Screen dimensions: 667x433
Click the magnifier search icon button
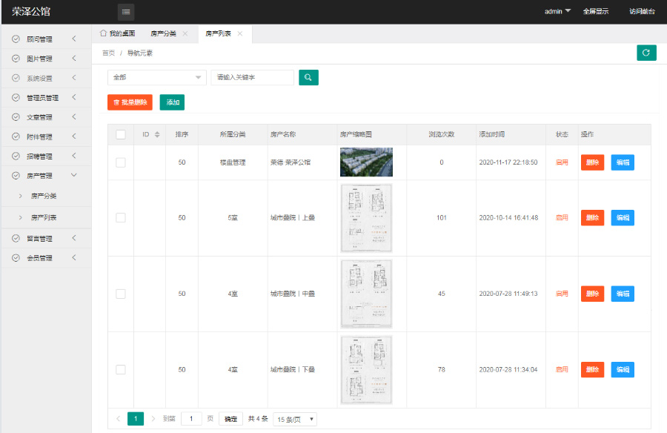click(x=308, y=77)
